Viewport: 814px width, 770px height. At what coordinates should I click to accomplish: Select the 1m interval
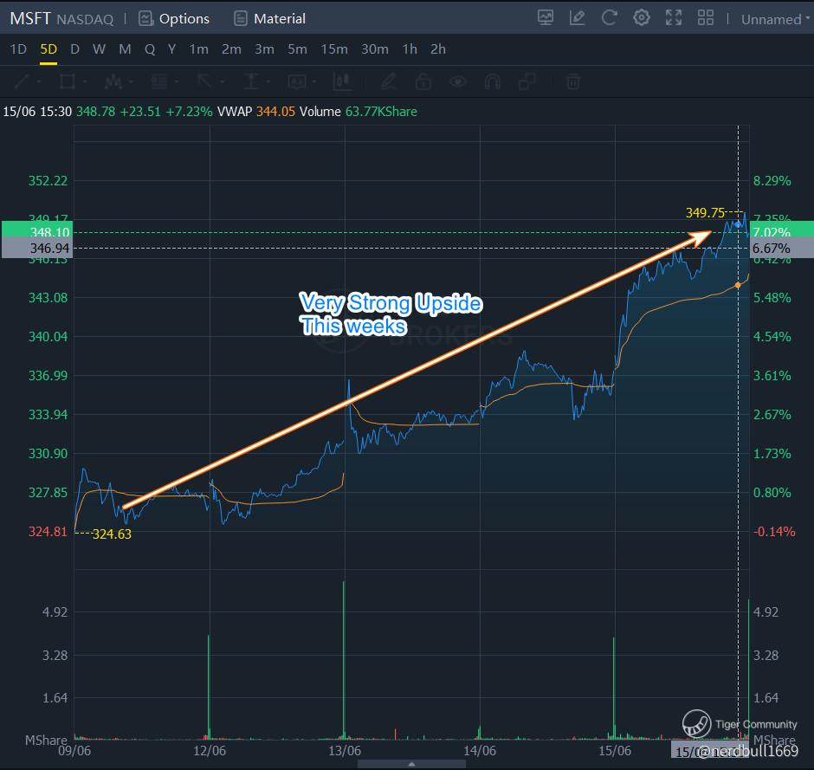pyautogui.click(x=198, y=49)
